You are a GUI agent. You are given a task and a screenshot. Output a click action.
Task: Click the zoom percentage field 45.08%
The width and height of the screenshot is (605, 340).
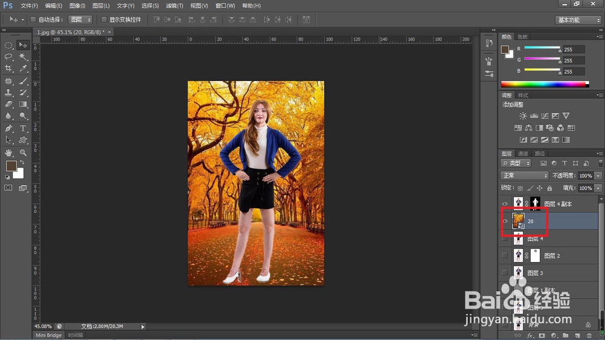pos(43,327)
